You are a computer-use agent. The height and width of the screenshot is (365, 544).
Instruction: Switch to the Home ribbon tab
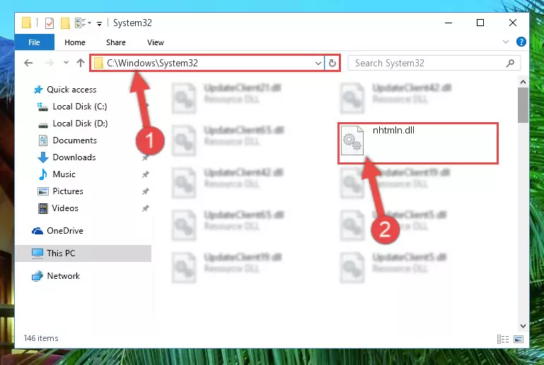74,42
